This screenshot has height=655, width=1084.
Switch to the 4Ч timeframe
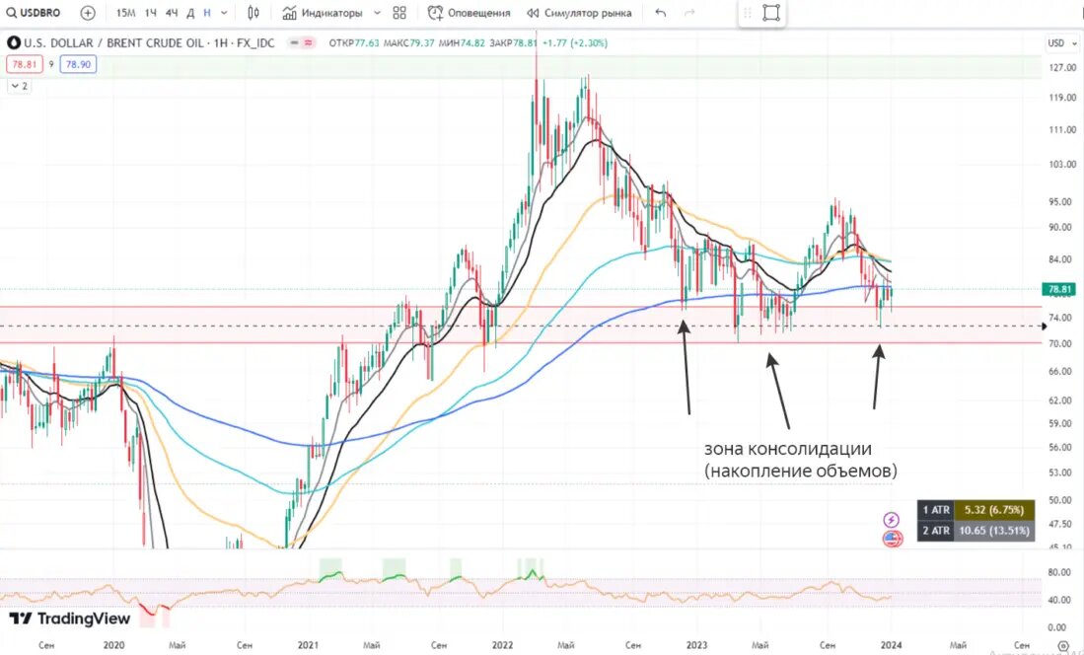pos(172,13)
